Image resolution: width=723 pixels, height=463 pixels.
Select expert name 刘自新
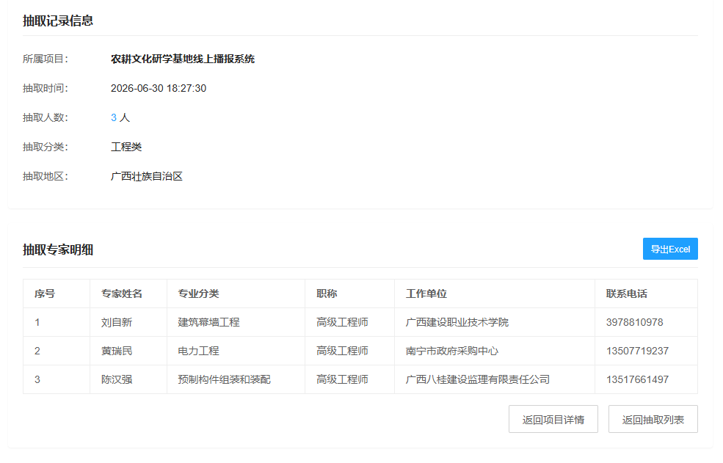[117, 322]
